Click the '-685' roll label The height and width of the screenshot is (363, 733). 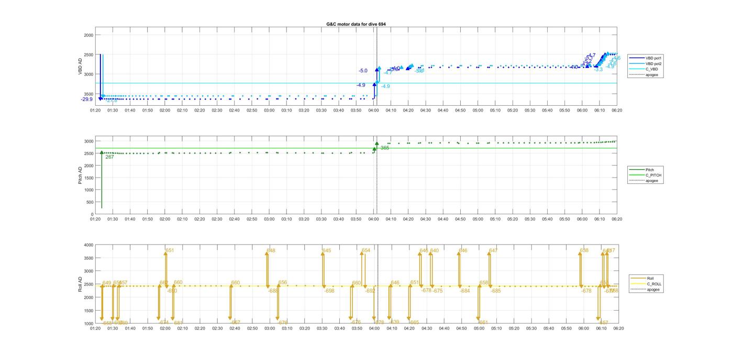coord(495,291)
